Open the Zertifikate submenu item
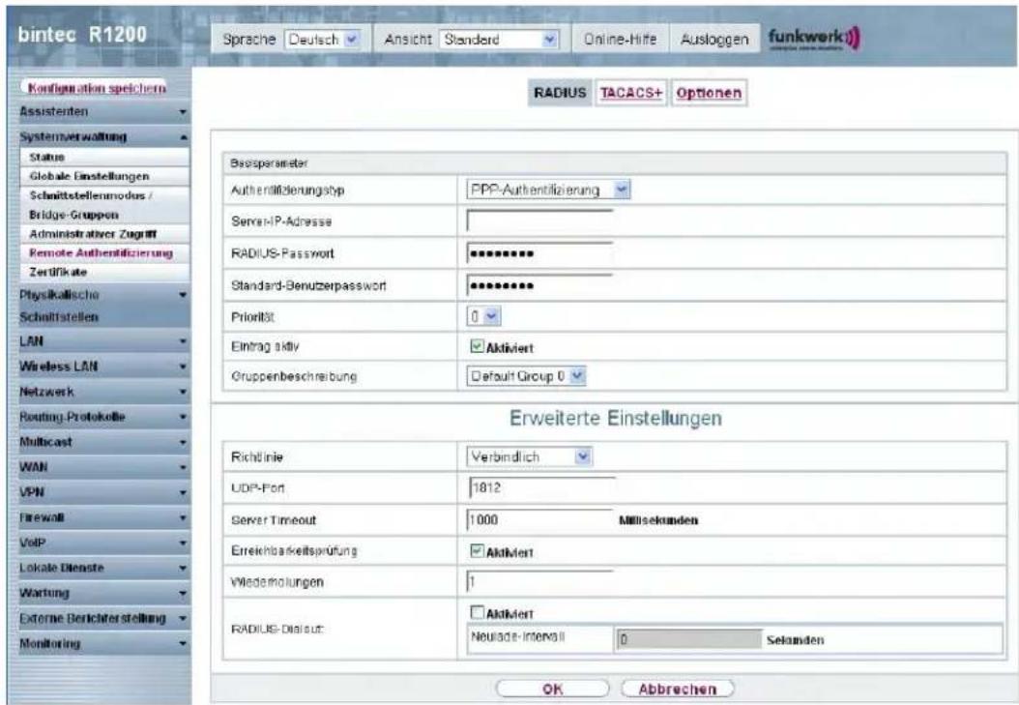Image resolution: width=1019 pixels, height=705 pixels. 104,272
